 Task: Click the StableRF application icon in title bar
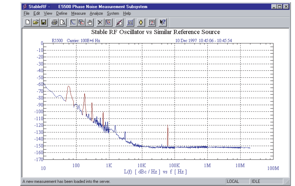[25, 6]
